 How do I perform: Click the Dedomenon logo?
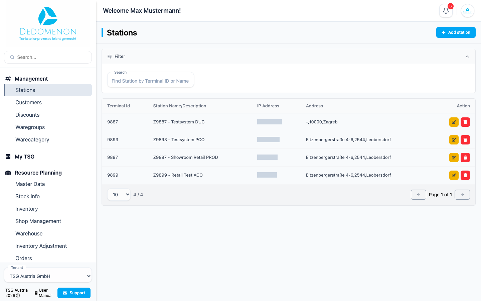coord(48,23)
